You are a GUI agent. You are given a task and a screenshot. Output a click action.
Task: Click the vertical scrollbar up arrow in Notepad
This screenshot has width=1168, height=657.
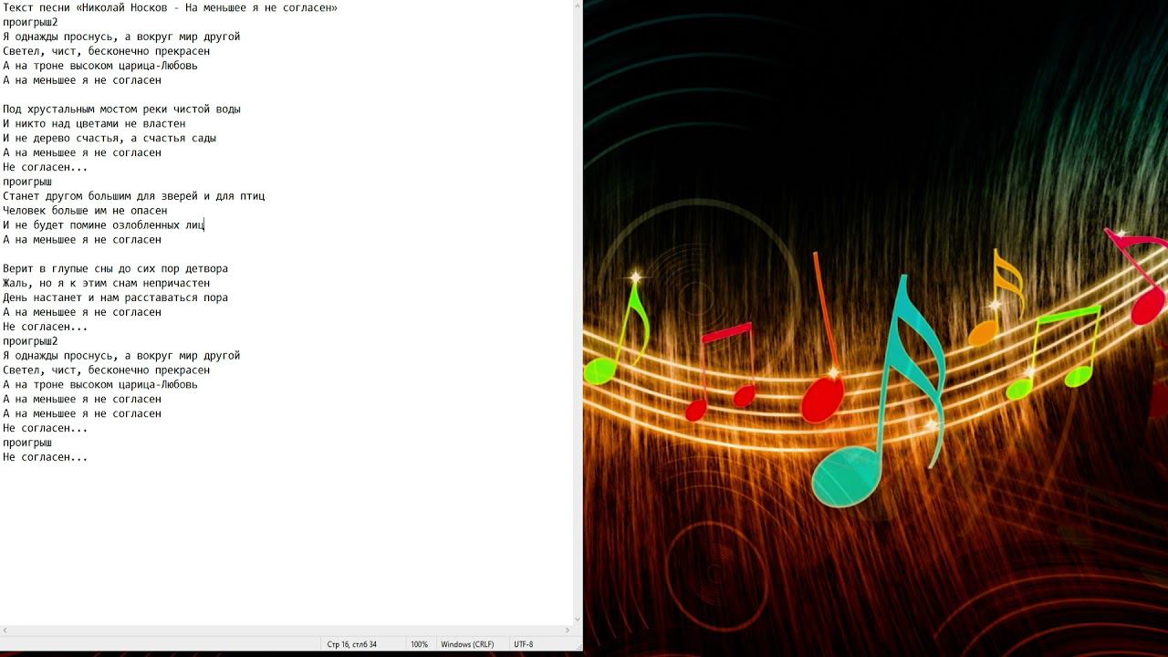pyautogui.click(x=578, y=6)
